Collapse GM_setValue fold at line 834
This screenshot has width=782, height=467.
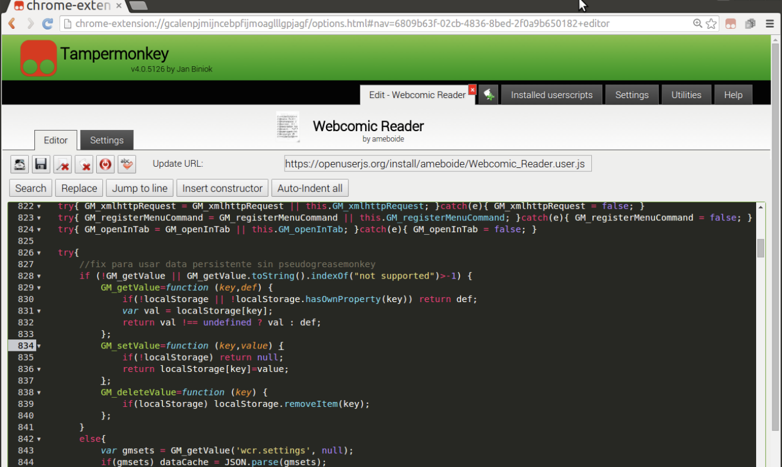point(39,346)
